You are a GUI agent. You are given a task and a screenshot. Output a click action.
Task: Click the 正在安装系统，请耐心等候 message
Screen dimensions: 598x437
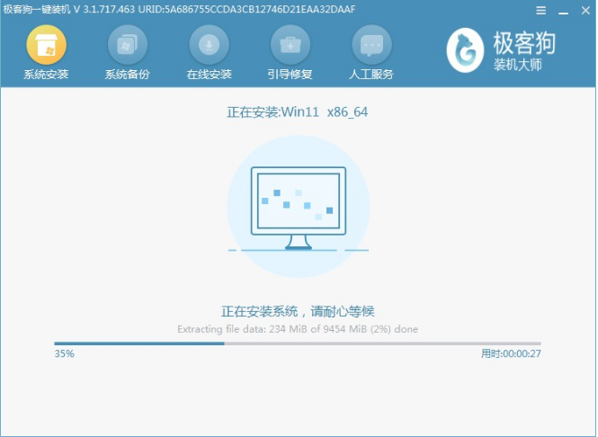[x=298, y=311]
